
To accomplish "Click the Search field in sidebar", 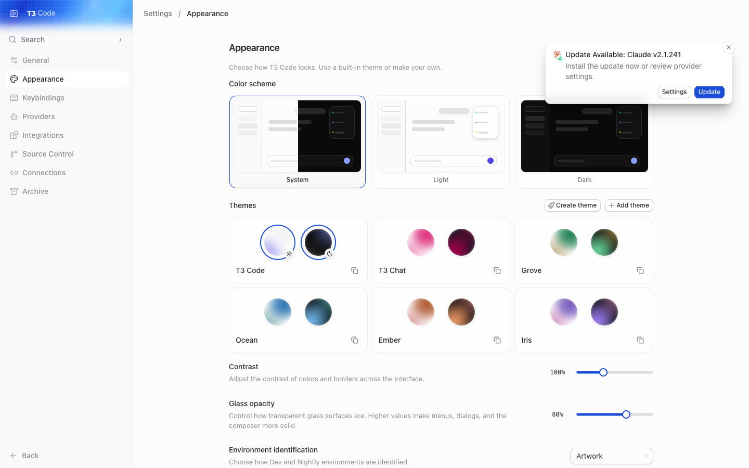I will (67, 40).
